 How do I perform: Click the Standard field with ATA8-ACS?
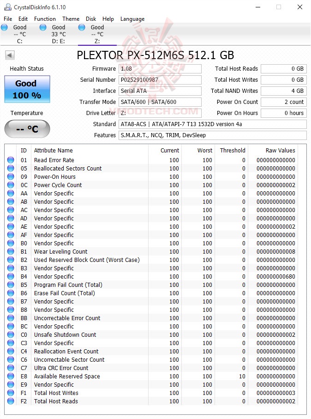(213, 124)
